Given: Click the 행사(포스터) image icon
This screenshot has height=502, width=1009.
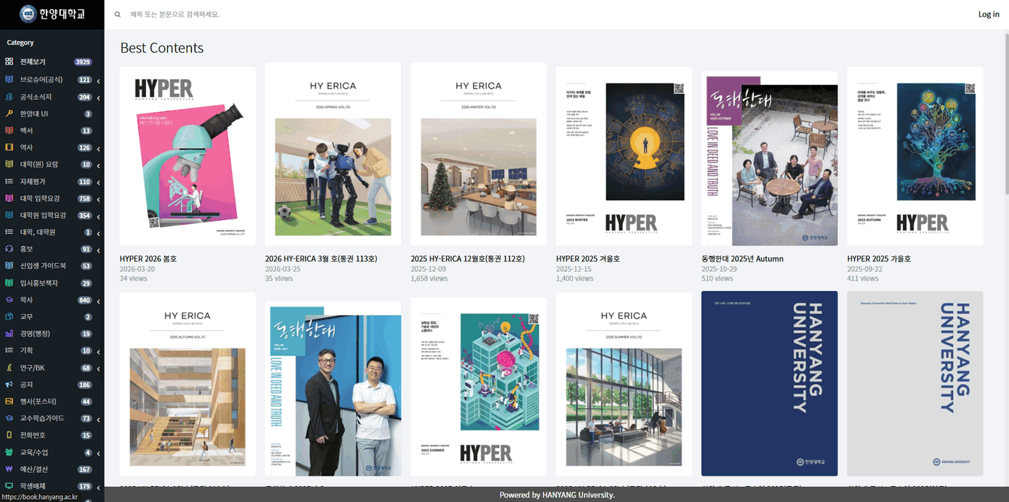Looking at the screenshot, I should coord(9,401).
